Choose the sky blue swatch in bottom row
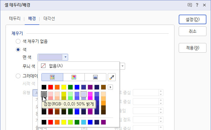The height and width of the screenshot is (130, 211). (83, 122)
